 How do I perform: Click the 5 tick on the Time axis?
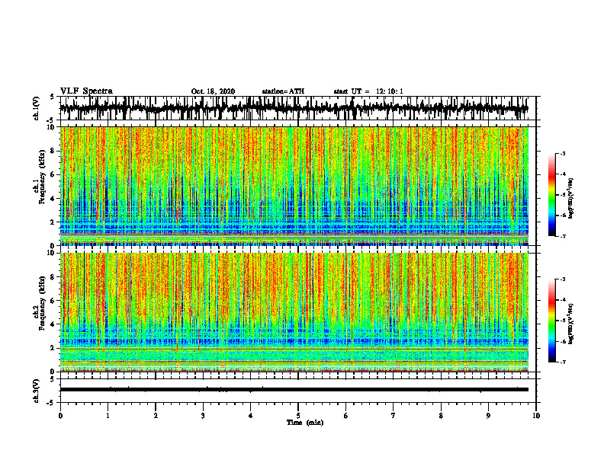pyautogui.click(x=298, y=416)
